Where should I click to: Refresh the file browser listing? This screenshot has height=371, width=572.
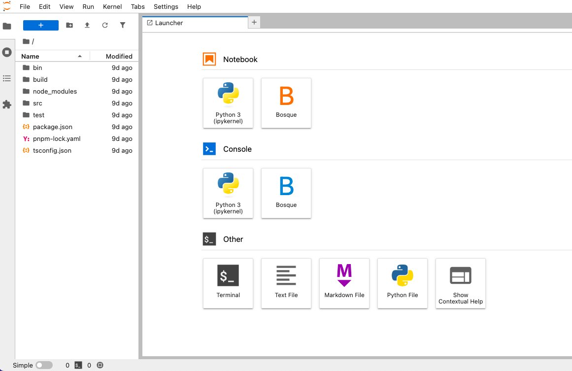(x=105, y=25)
